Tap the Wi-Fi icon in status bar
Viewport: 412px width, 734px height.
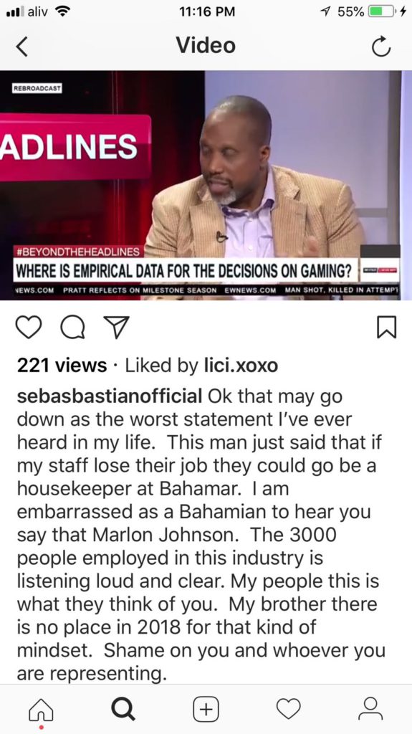pos(62,11)
